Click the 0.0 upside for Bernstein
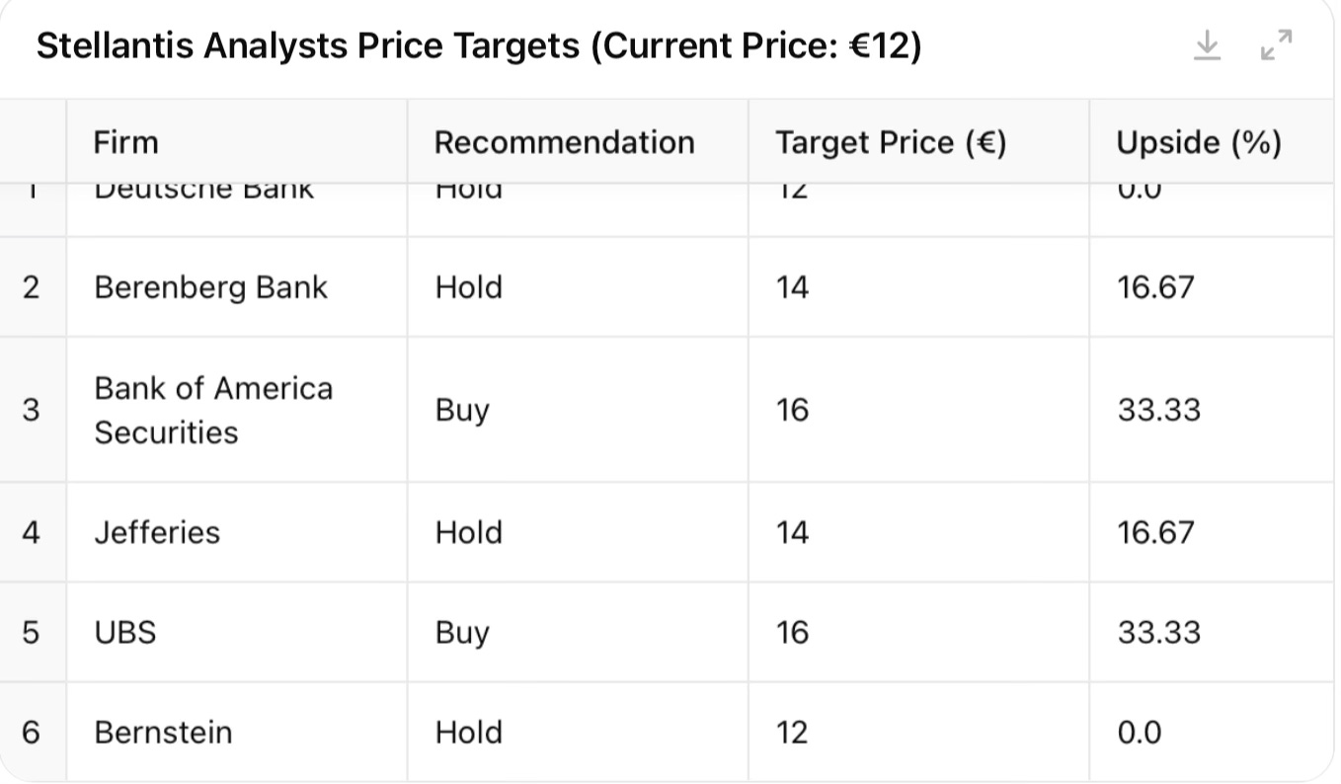1341x784 pixels. pyautogui.click(x=1139, y=732)
